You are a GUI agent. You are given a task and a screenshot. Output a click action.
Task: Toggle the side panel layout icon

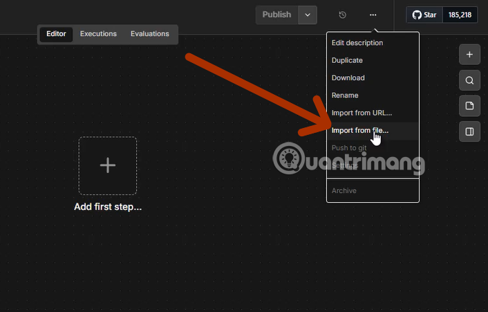[469, 131]
